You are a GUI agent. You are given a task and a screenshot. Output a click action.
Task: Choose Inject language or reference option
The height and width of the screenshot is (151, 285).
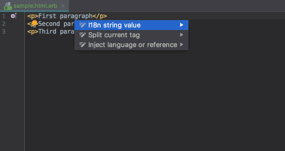131,45
